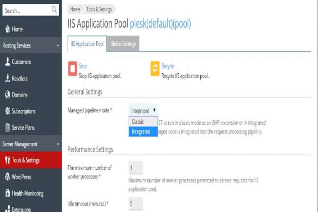The height and width of the screenshot is (212, 318).
Task: Click the search magnifier icon
Action: (x=54, y=10)
